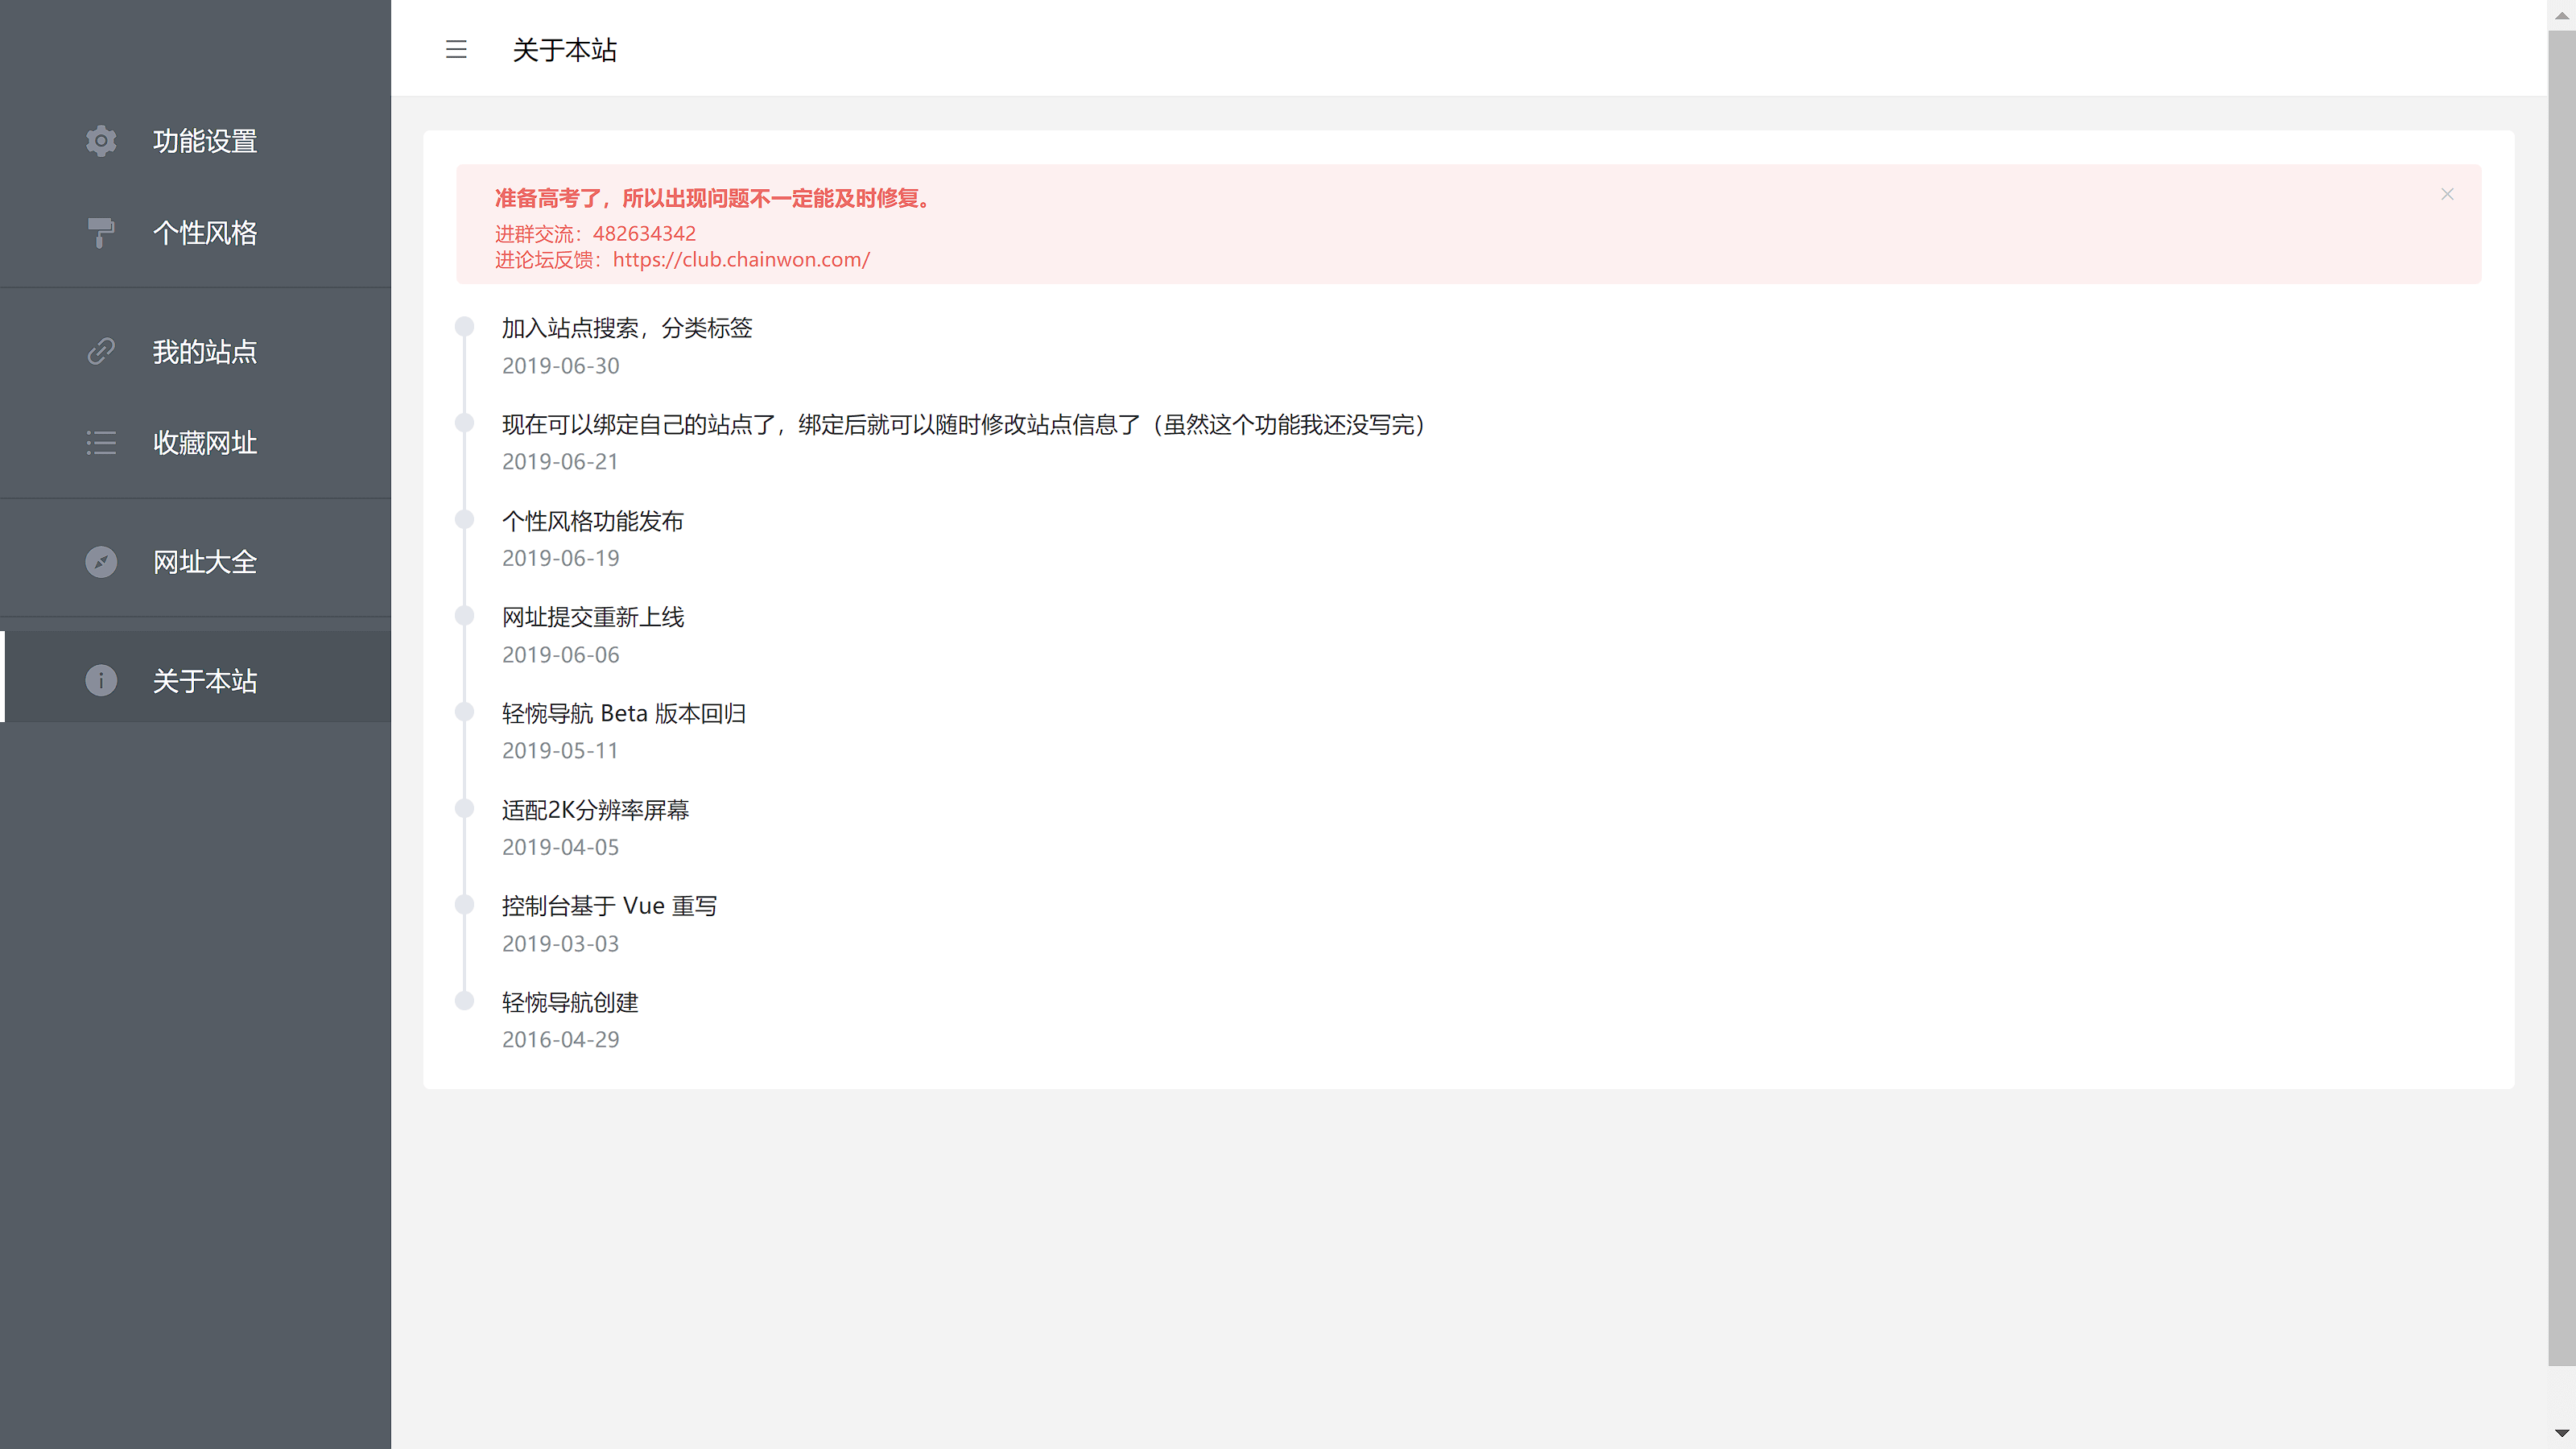
Task: Collapse the sidebar with the hamburger icon
Action: [x=457, y=50]
